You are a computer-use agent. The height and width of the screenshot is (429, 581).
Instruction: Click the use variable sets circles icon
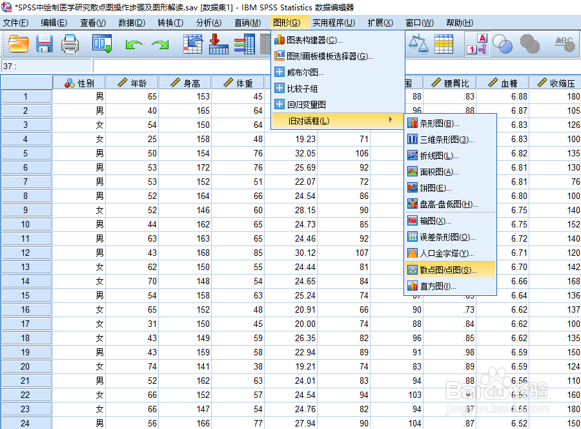click(x=502, y=44)
